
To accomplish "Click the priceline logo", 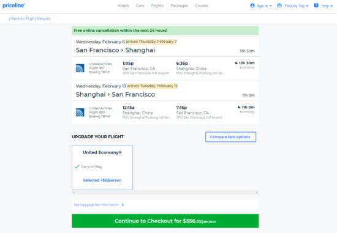I will click(x=13, y=6).
